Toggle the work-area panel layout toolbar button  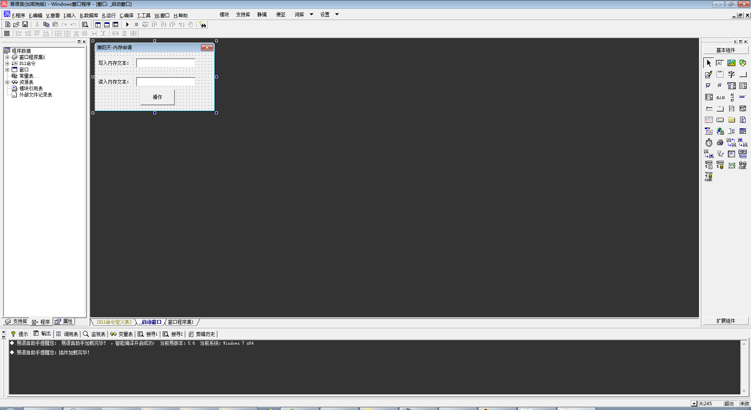tap(98, 25)
